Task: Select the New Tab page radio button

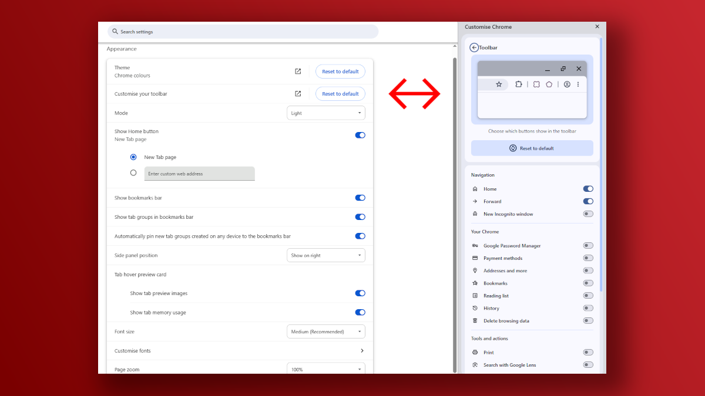Action: click(x=133, y=157)
